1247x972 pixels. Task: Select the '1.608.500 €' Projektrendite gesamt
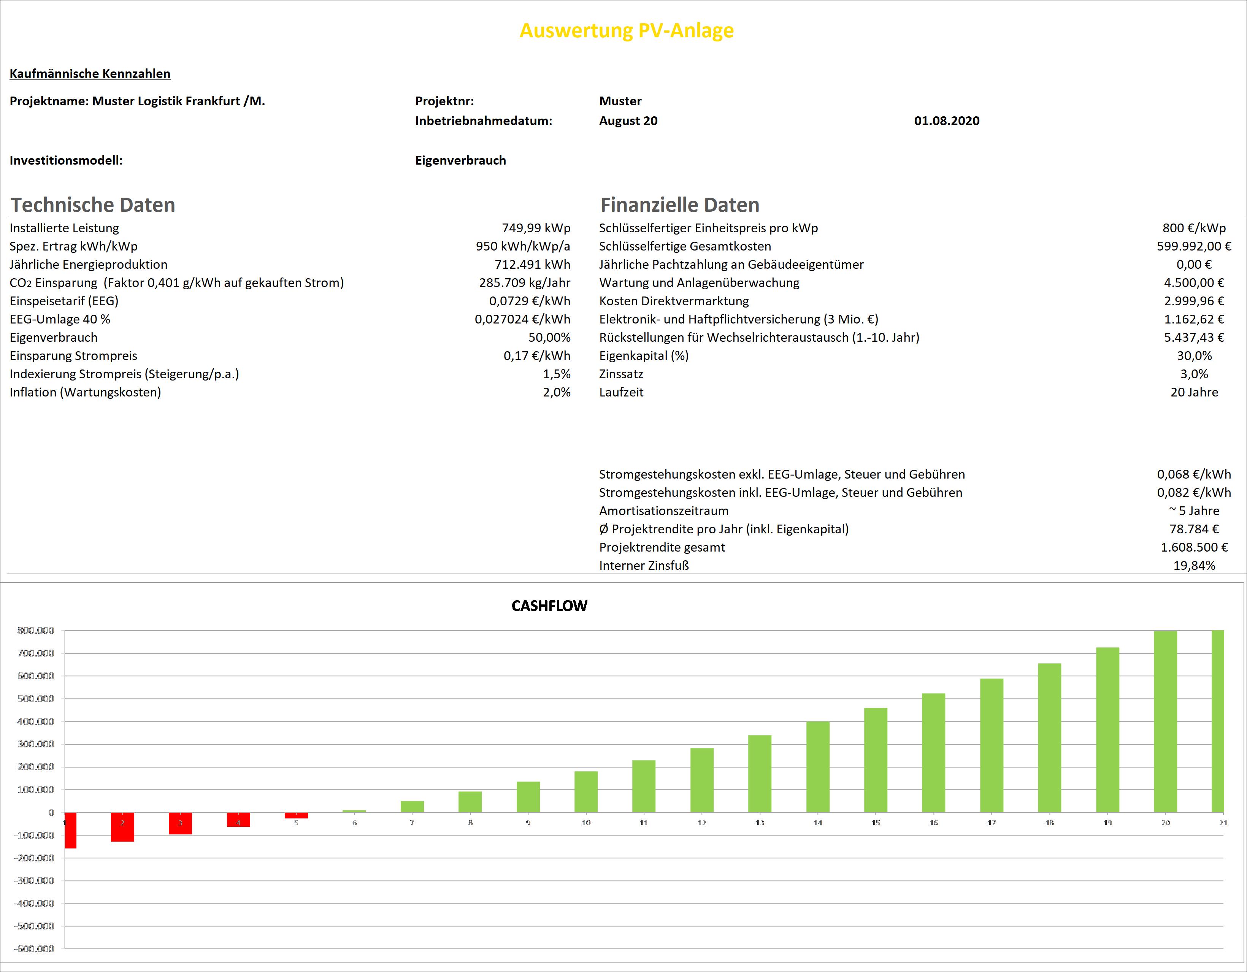[x=1194, y=547]
